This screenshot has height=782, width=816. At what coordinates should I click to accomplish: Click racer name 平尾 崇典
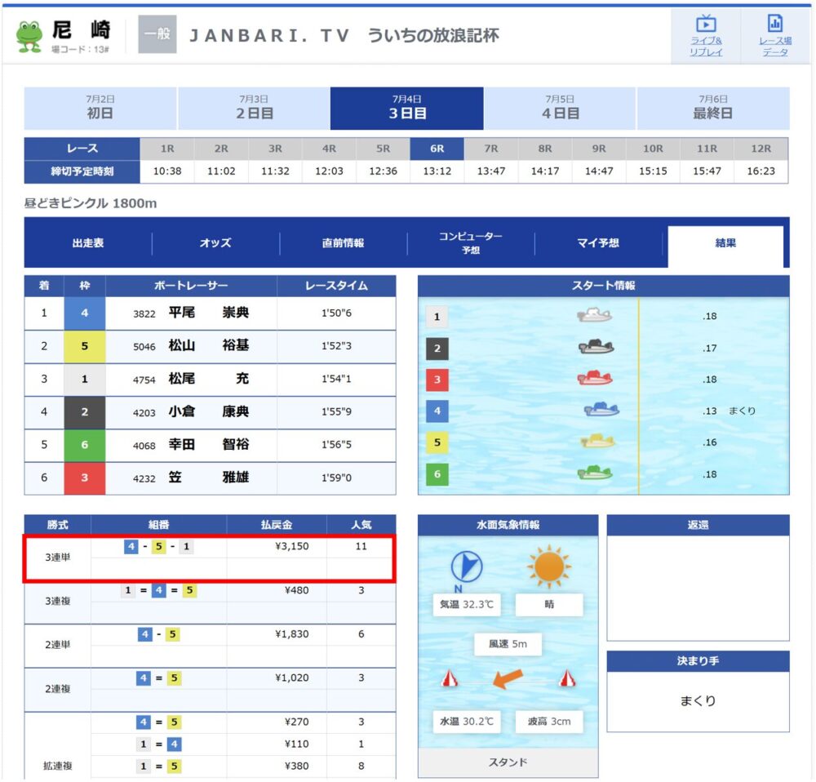tap(209, 313)
